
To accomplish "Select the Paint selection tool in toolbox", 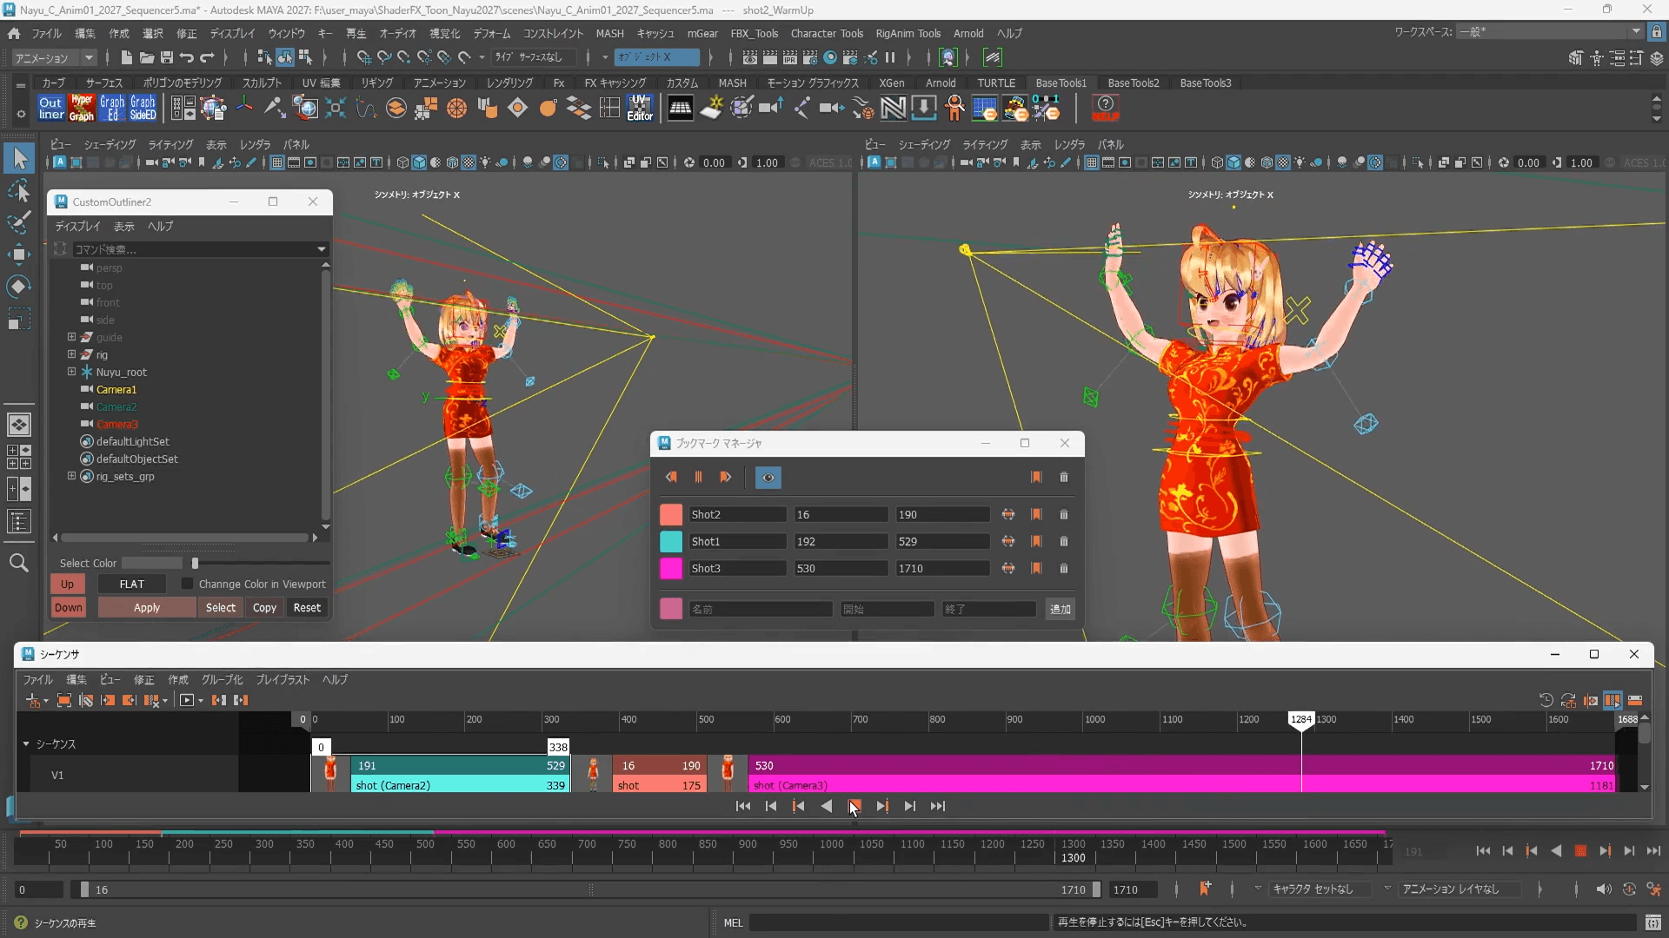I will (x=19, y=223).
